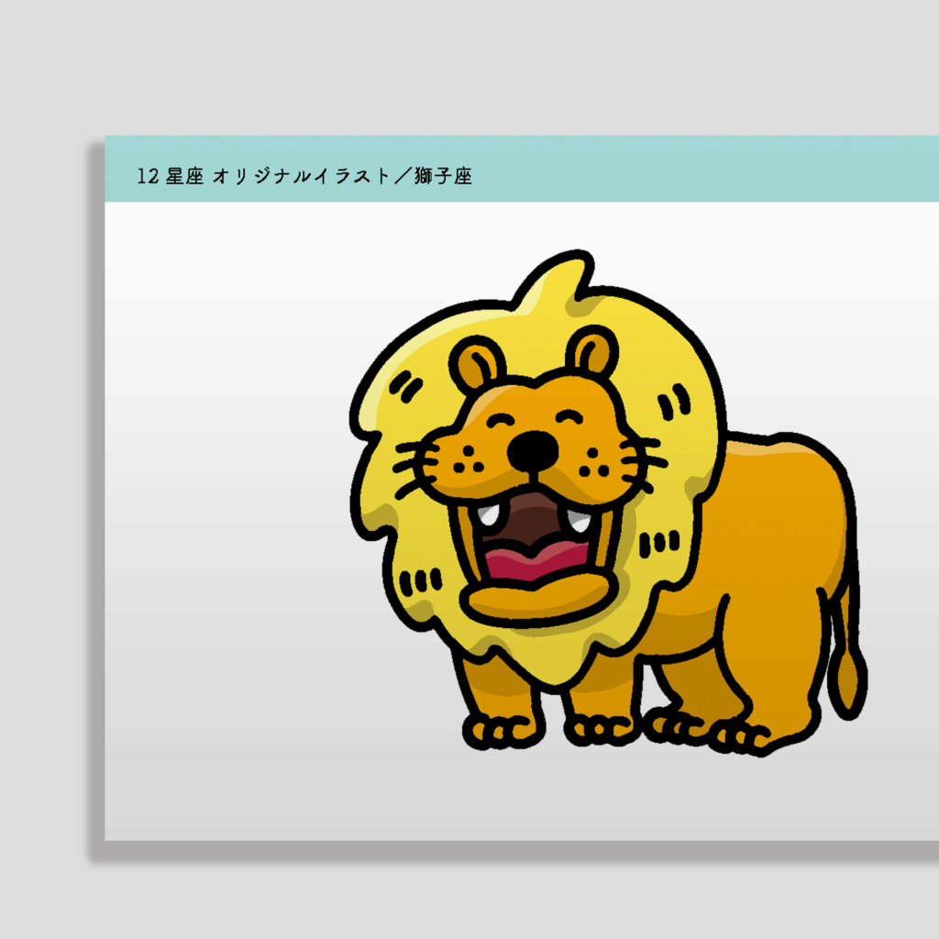Click the whiskers on lion's left cheek
Viewport: 939px width, 939px height.
click(x=415, y=465)
